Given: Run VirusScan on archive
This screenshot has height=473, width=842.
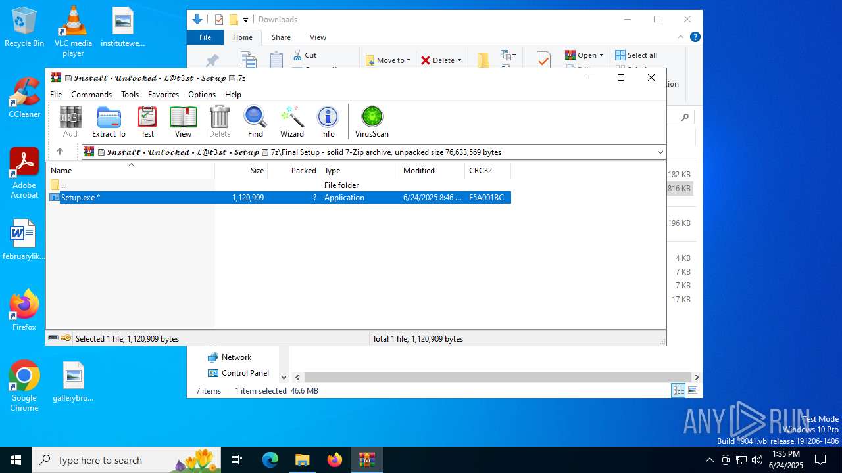Looking at the screenshot, I should [372, 122].
